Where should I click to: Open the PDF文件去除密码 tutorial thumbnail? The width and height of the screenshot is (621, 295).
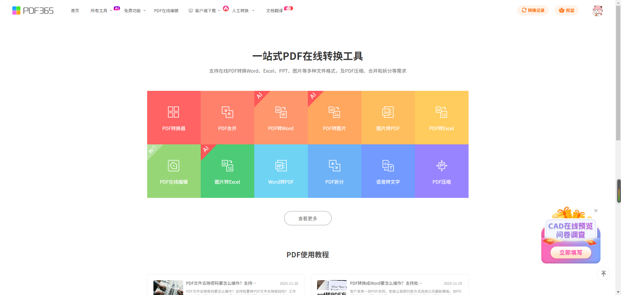pos(168,287)
